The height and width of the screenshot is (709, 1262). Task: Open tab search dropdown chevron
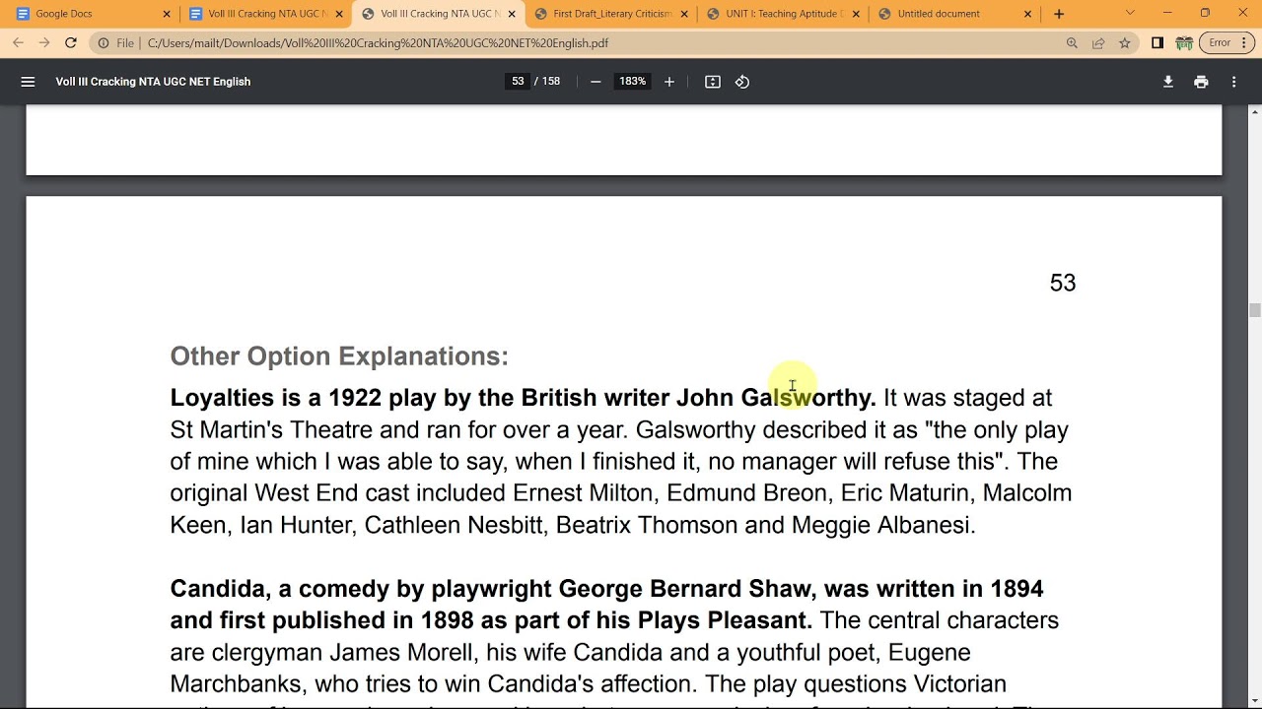(x=1130, y=14)
